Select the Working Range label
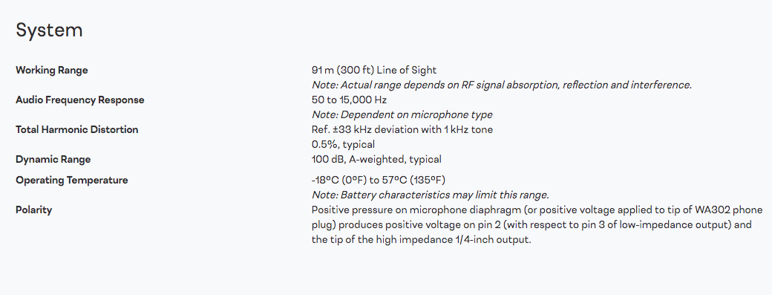The height and width of the screenshot is (295, 772). click(x=52, y=70)
